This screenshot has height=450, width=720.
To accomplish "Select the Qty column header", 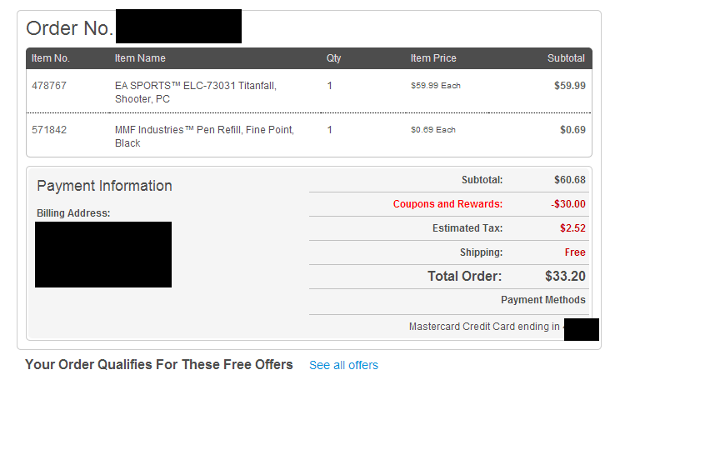I will [334, 58].
